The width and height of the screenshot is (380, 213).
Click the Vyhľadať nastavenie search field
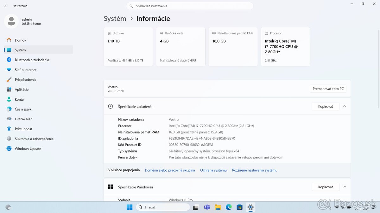click(190, 6)
